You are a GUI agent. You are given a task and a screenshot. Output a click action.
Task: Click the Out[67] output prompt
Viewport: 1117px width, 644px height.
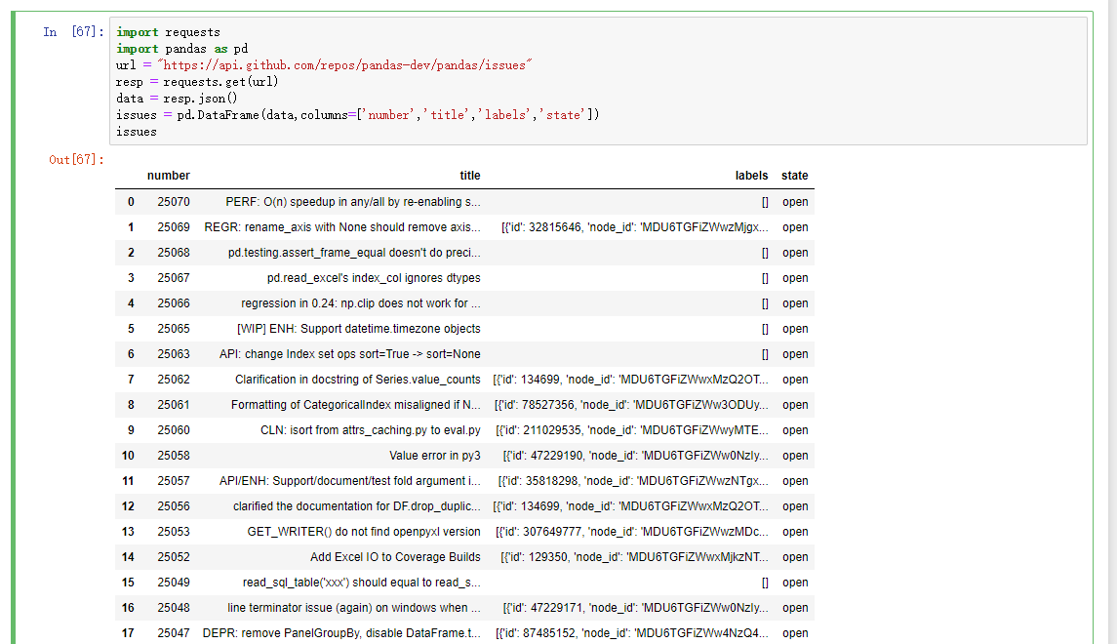click(76, 159)
